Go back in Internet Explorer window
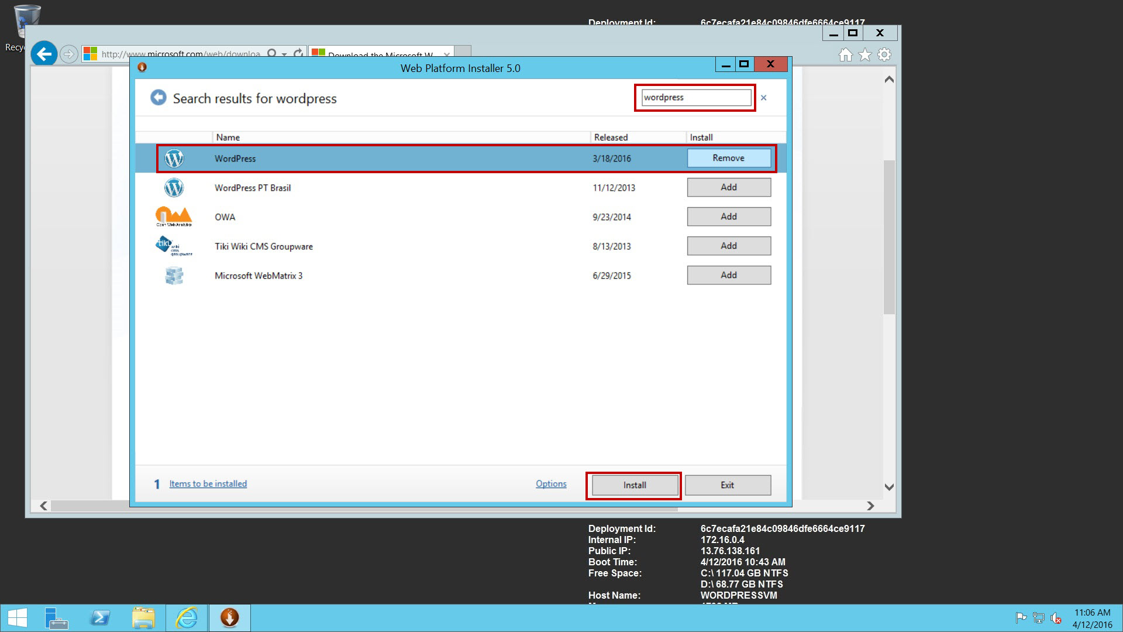The image size is (1123, 632). click(44, 54)
